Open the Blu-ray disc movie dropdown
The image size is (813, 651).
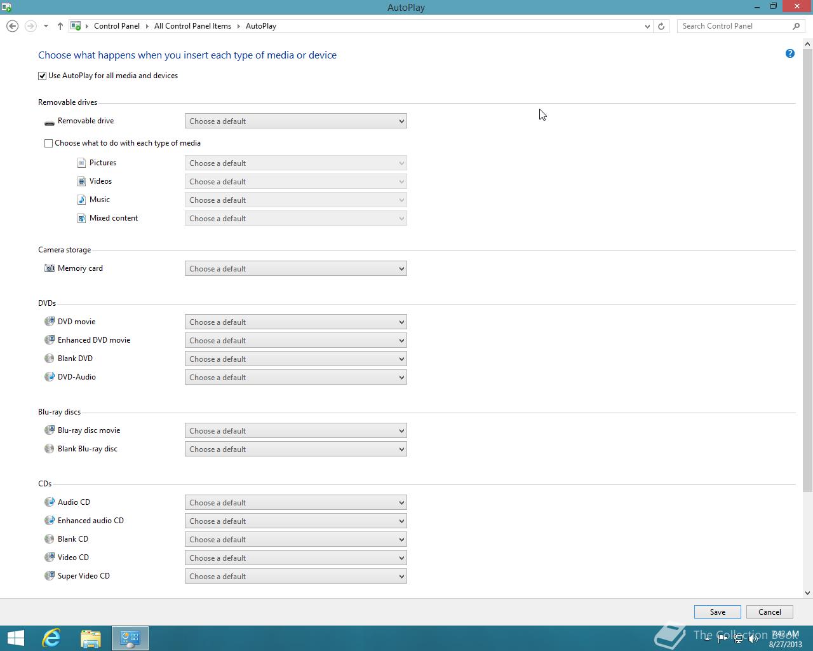[296, 430]
